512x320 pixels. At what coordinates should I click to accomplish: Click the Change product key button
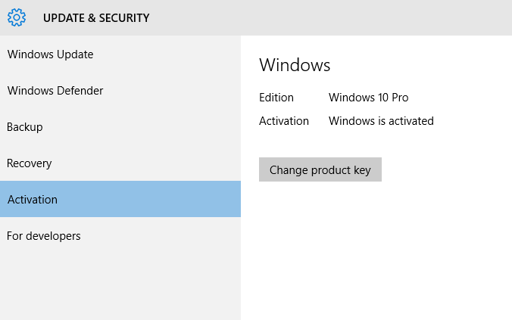[320, 169]
